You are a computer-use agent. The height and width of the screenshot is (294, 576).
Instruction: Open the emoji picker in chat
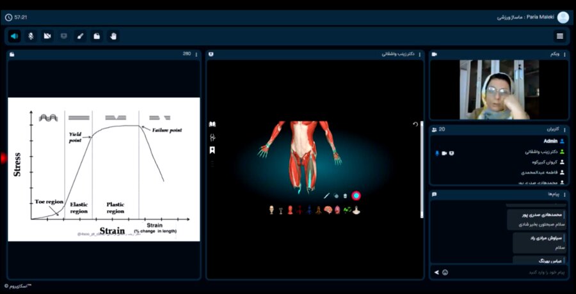[x=445, y=272]
